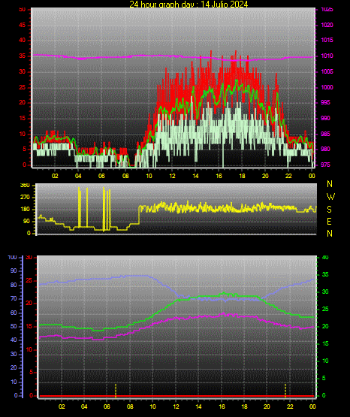The image size is (350, 417).
Task: Click the magenta 985 pressure axis label
Action: 325,134
